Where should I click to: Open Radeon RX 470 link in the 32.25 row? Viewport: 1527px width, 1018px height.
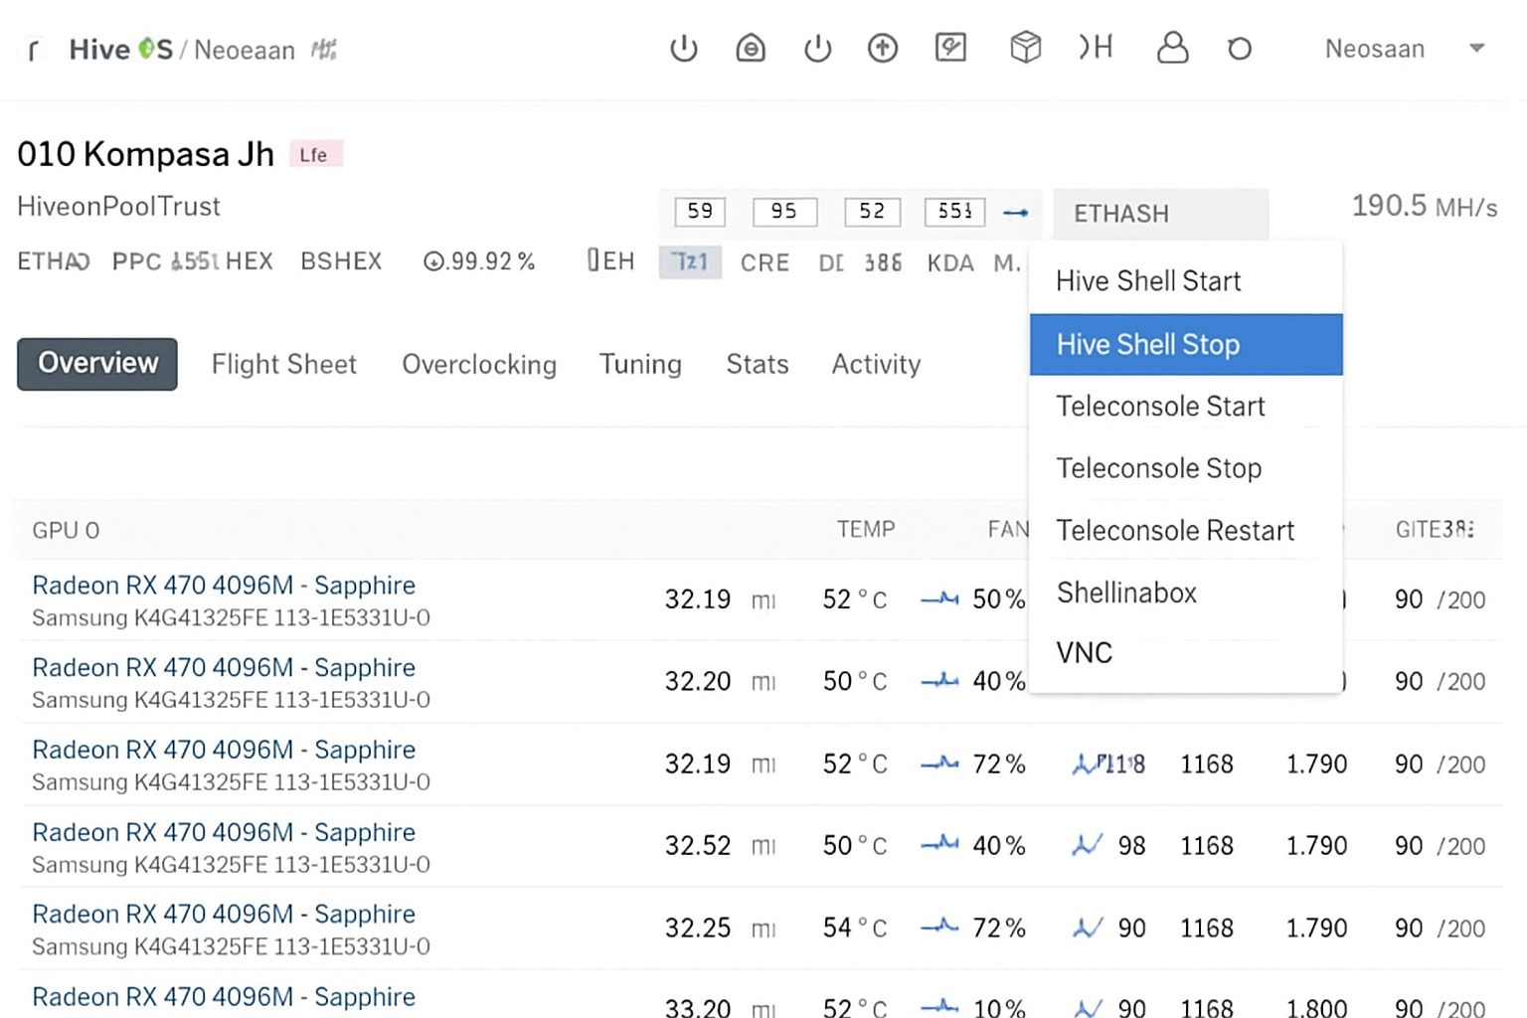coord(224,915)
